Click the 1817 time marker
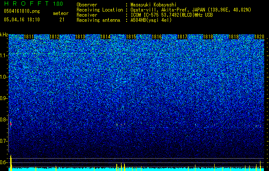 pos(182,37)
